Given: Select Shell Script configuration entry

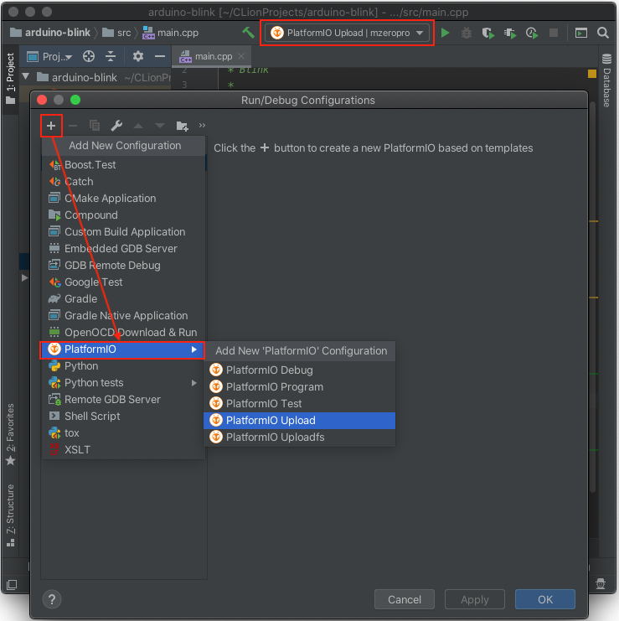Looking at the screenshot, I should pos(123,417).
